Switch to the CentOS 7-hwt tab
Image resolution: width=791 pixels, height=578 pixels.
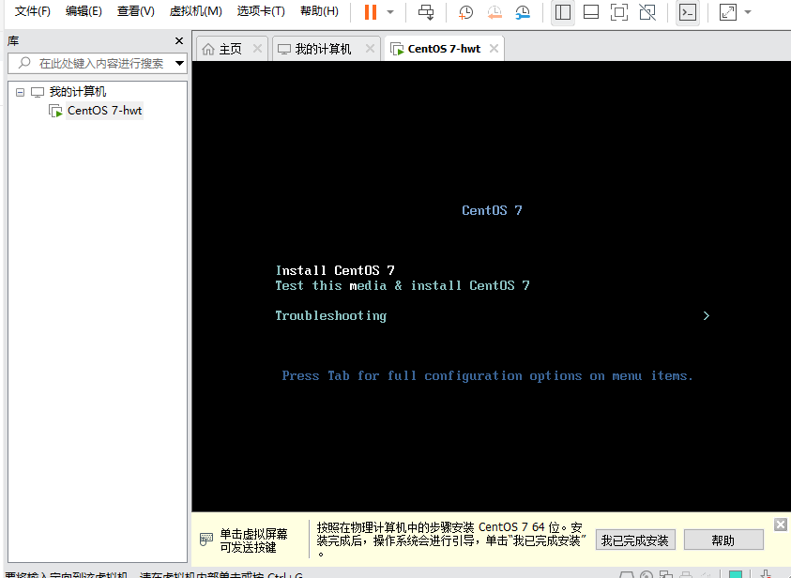[444, 49]
